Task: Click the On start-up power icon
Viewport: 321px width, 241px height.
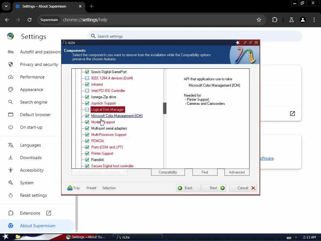Action: pyautogui.click(x=11, y=127)
